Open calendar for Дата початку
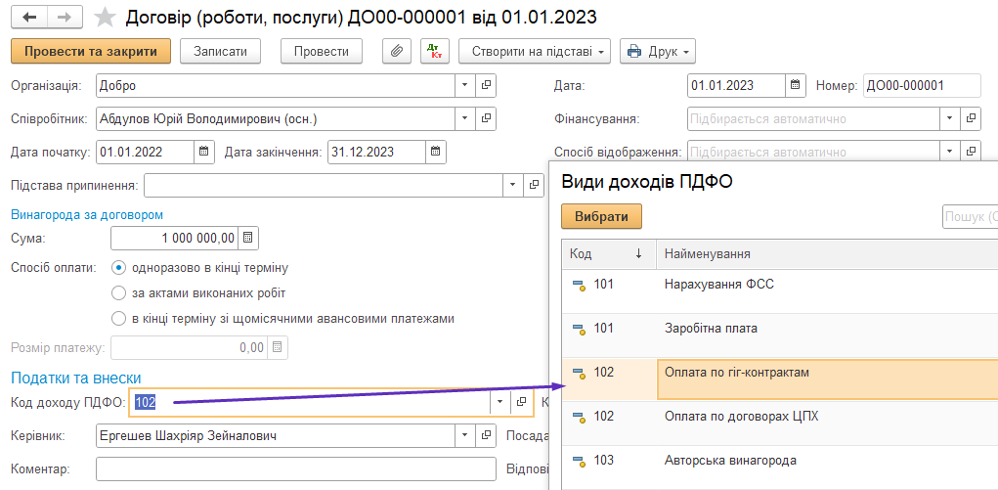The width and height of the screenshot is (998, 490). [203, 152]
